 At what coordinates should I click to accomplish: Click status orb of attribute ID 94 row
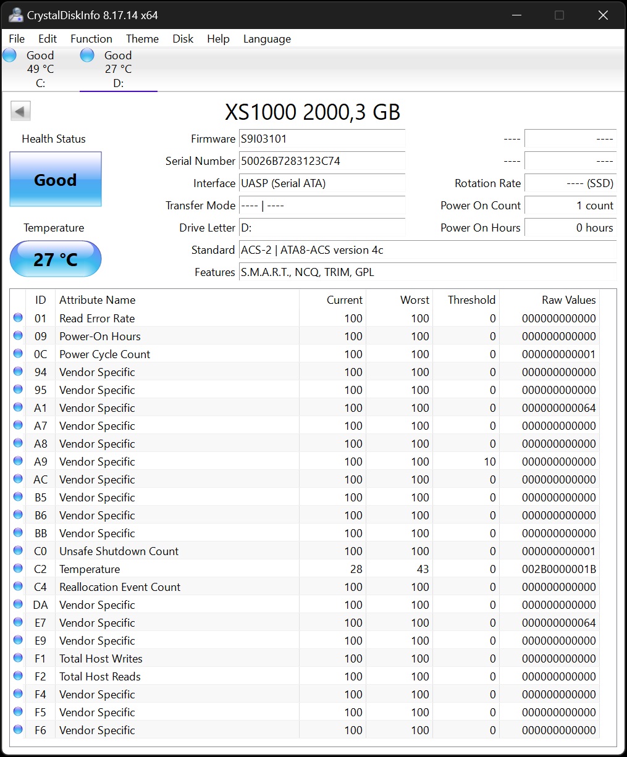(18, 372)
